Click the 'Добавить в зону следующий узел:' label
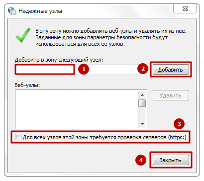This screenshot has width=204, height=181. click(59, 60)
